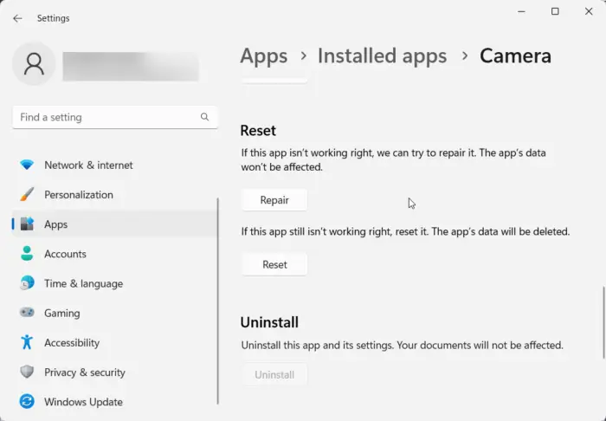Click the Uninstall section heading

click(269, 322)
